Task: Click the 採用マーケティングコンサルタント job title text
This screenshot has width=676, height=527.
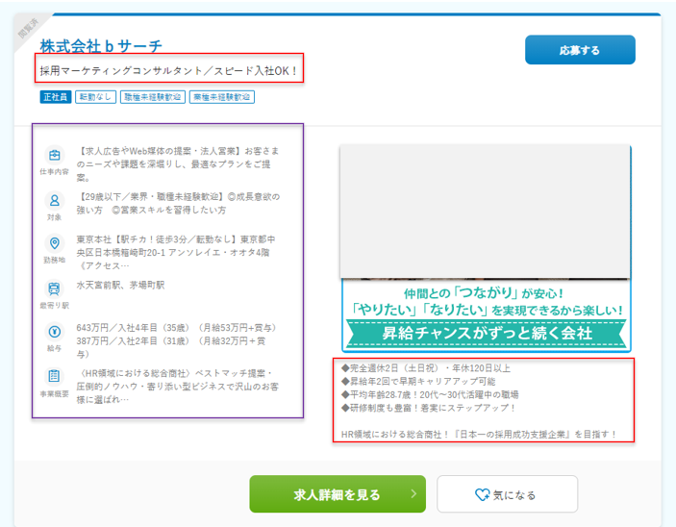Action: tap(169, 71)
